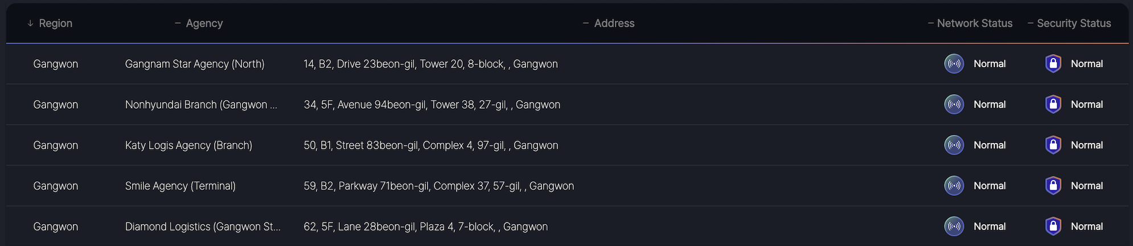
Task: Sort by Security Status column header
Action: (1073, 23)
